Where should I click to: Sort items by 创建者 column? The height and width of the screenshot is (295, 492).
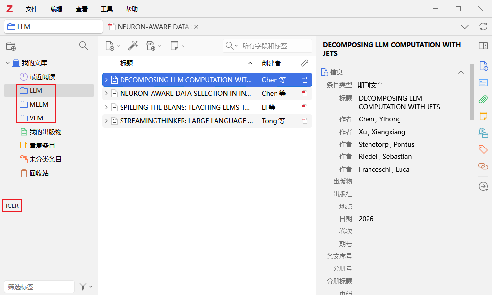pos(277,63)
